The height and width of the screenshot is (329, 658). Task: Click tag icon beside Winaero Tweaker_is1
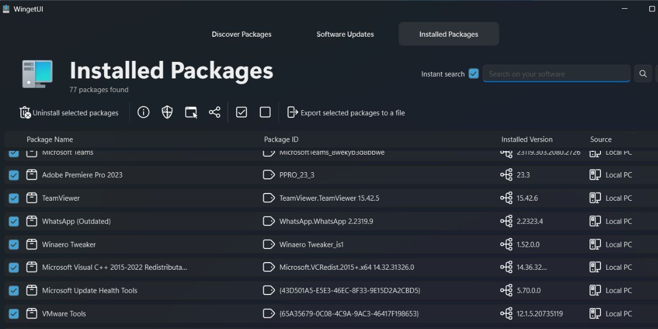point(269,245)
